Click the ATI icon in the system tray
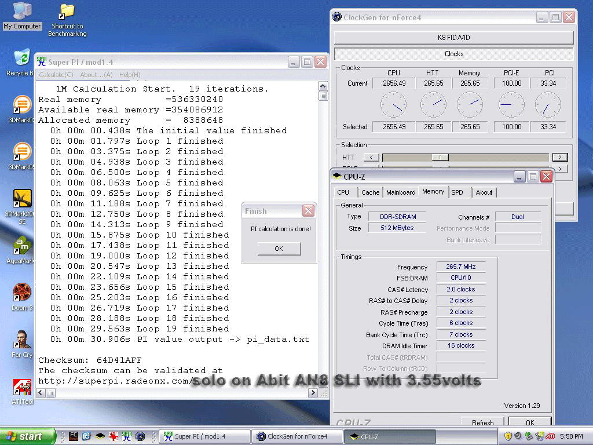Screen dimensions: 593x445 pos(550,436)
